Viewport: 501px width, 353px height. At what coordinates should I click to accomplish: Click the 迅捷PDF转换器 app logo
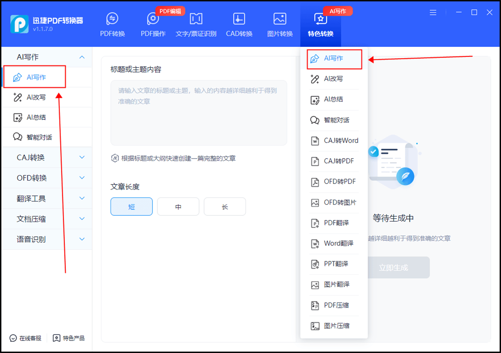click(19, 24)
